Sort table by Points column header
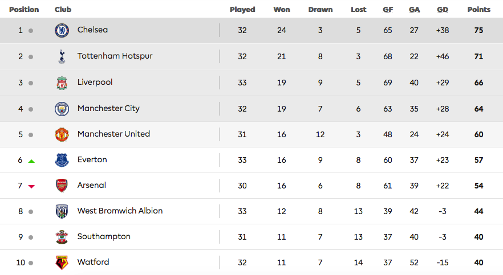The height and width of the screenshot is (275, 503). [478, 10]
